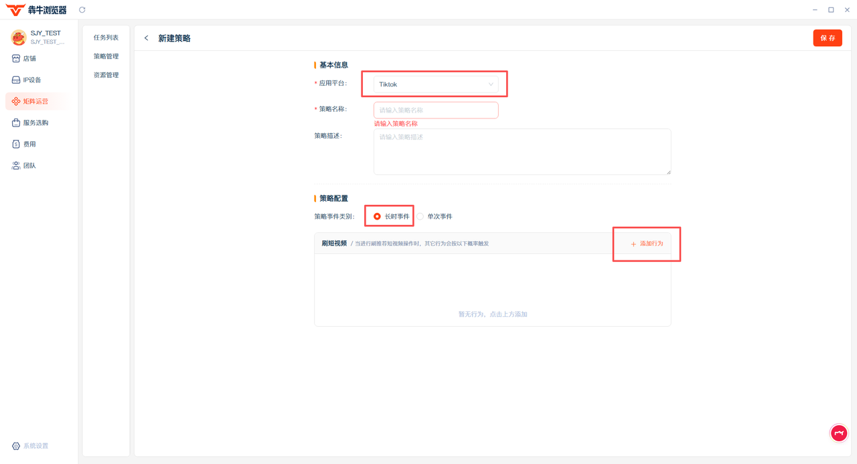Click the 添加行为 add behavior button
857x464 pixels.
(x=647, y=244)
